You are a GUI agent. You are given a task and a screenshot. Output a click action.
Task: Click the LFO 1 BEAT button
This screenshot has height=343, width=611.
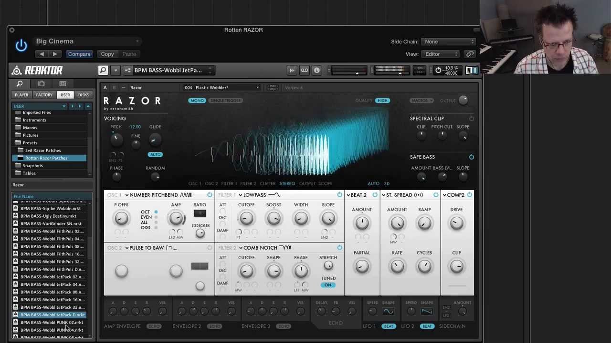click(389, 326)
